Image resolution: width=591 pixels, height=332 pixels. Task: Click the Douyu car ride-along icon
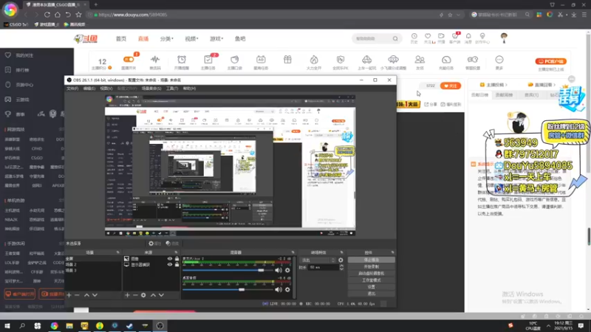coord(366,60)
